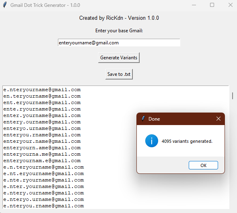Image resolution: width=237 pixels, height=213 pixels.
Task: Select the e.nteryou.rname@gmail.com variant line
Action: coord(43,206)
